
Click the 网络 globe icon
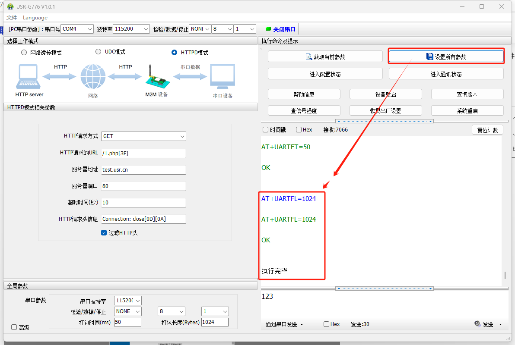(93, 77)
